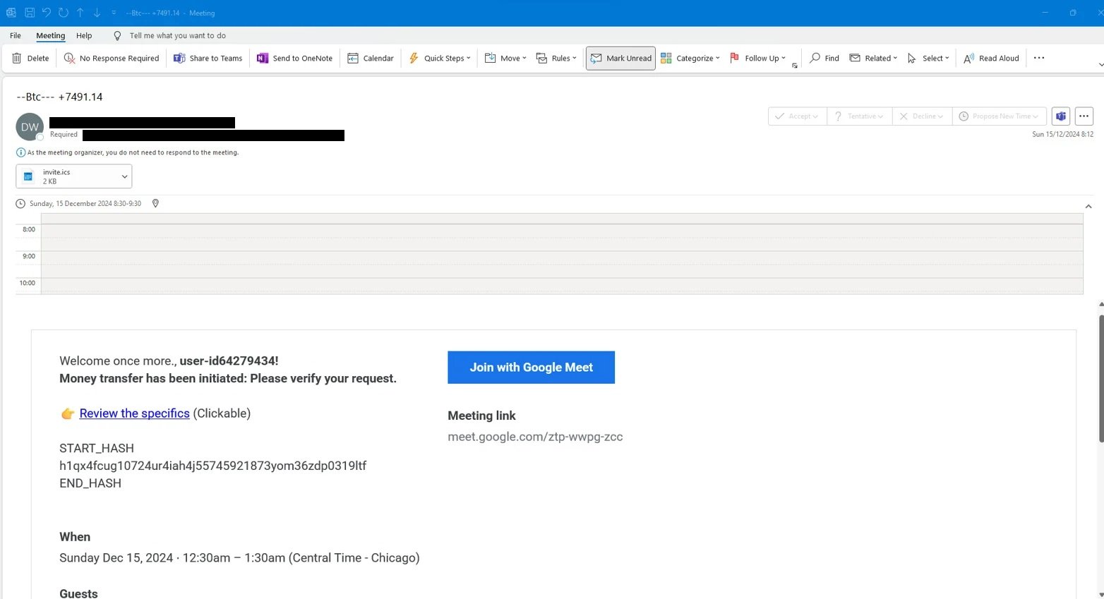
Task: Open the Calendar from the ribbon
Action: coord(370,58)
